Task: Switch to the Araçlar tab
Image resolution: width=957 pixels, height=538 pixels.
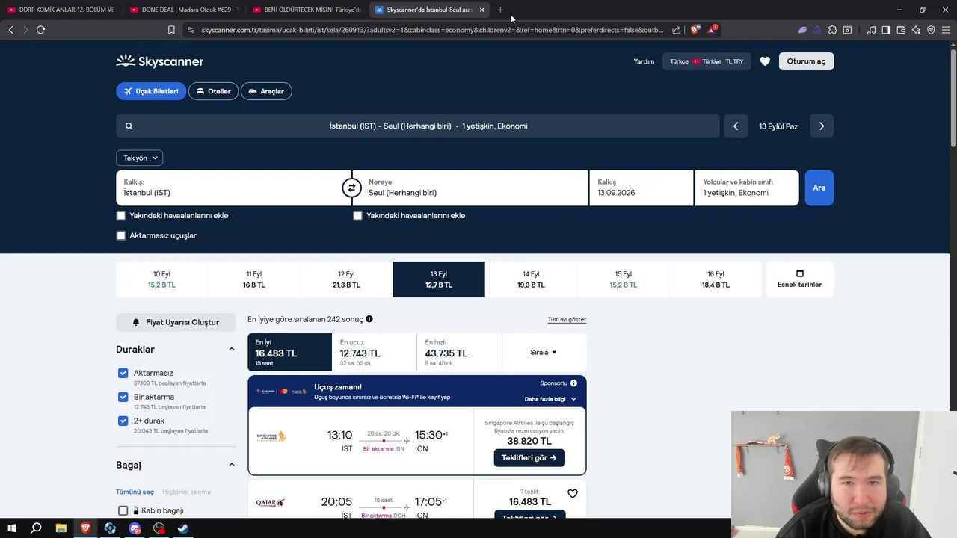Action: [266, 91]
